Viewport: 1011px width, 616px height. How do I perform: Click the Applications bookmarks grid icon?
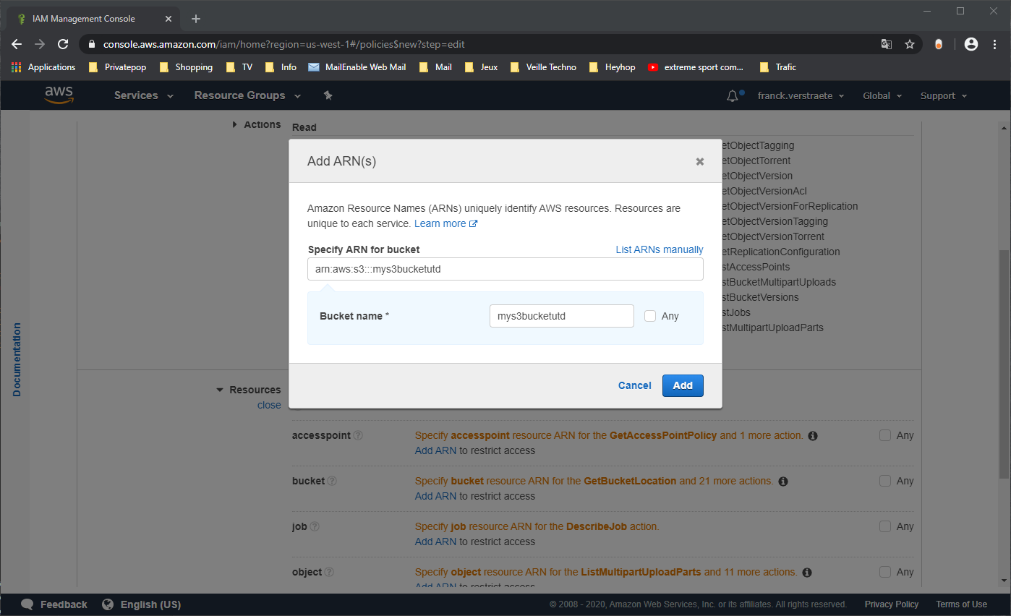point(17,67)
